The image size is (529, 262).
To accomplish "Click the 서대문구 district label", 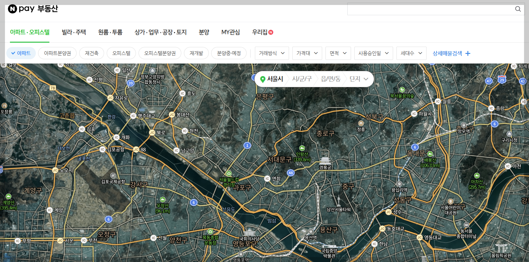I will [279, 160].
